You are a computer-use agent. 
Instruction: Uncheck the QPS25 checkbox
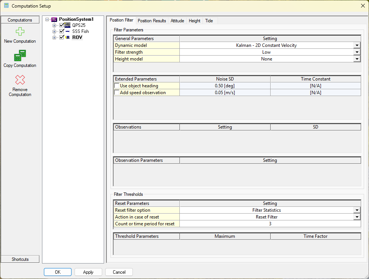62,25
